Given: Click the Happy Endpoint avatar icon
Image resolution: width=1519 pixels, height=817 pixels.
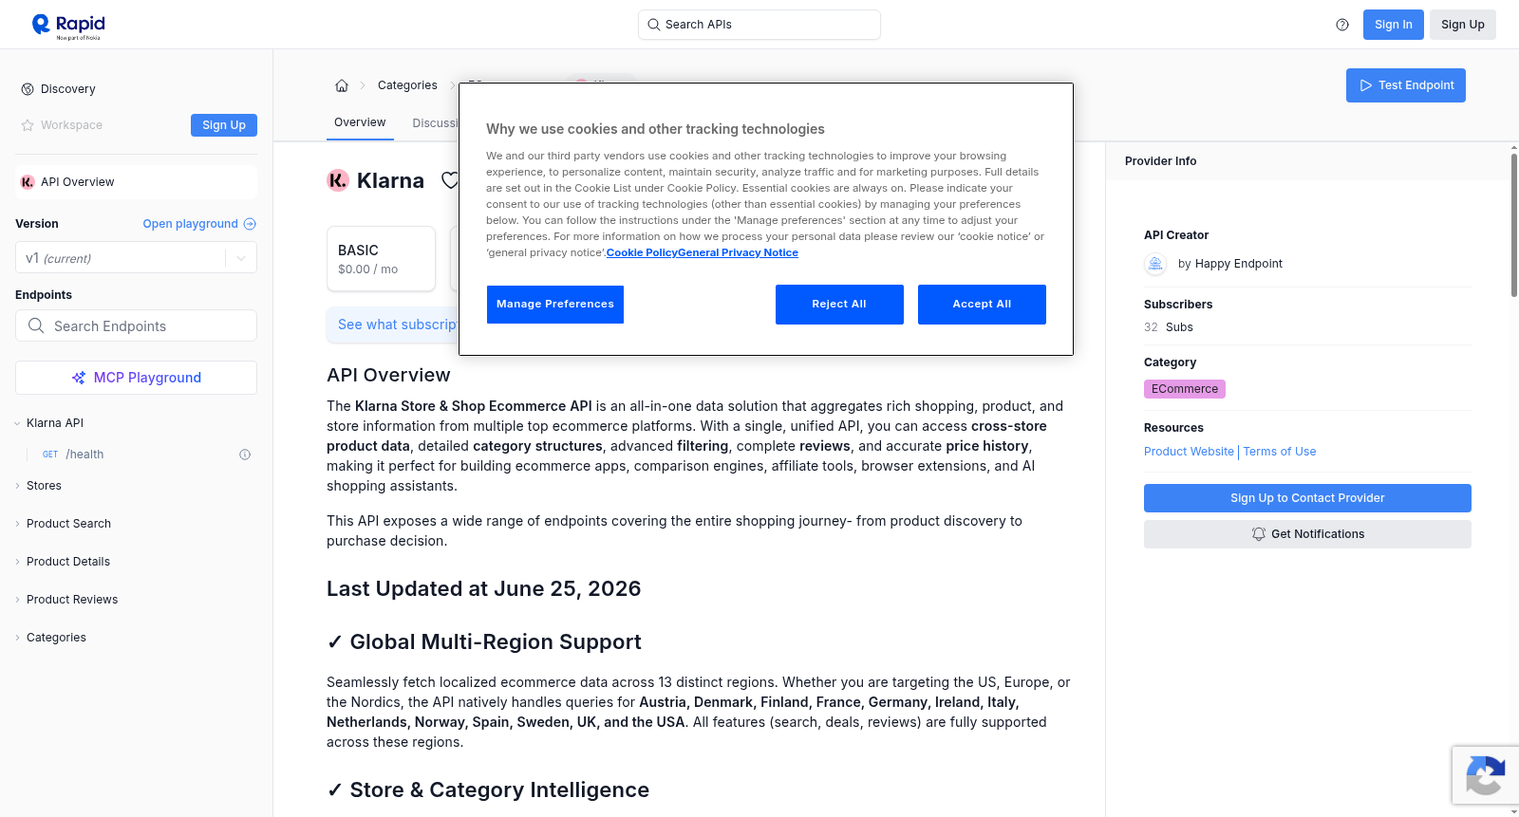Looking at the screenshot, I should (1155, 264).
